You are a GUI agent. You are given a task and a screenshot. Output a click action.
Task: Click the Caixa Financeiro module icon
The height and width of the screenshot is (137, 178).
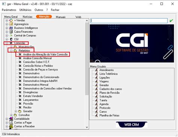tap(11, 32)
